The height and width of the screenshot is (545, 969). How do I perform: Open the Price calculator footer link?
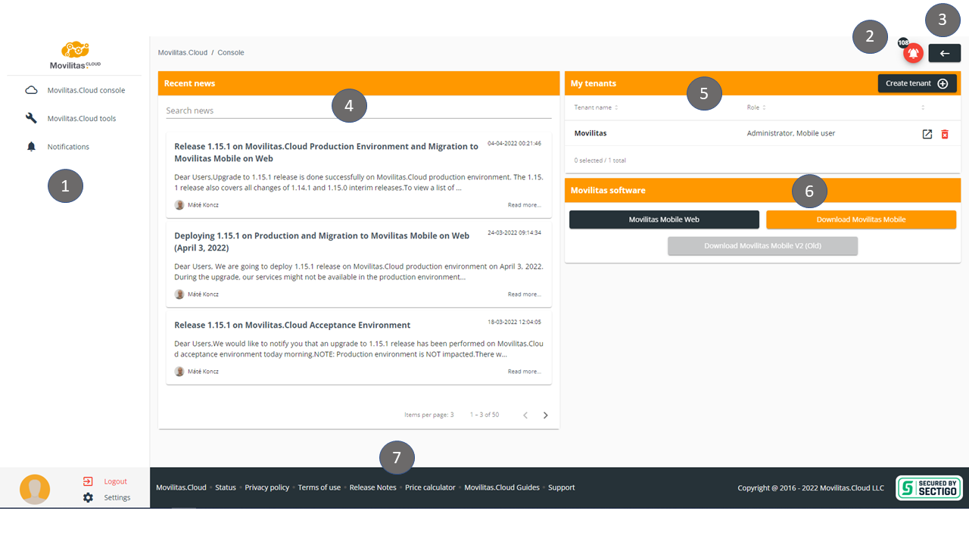tap(430, 487)
